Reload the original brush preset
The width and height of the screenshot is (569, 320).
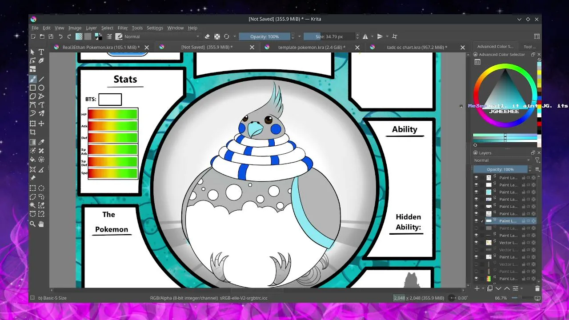pos(227,36)
